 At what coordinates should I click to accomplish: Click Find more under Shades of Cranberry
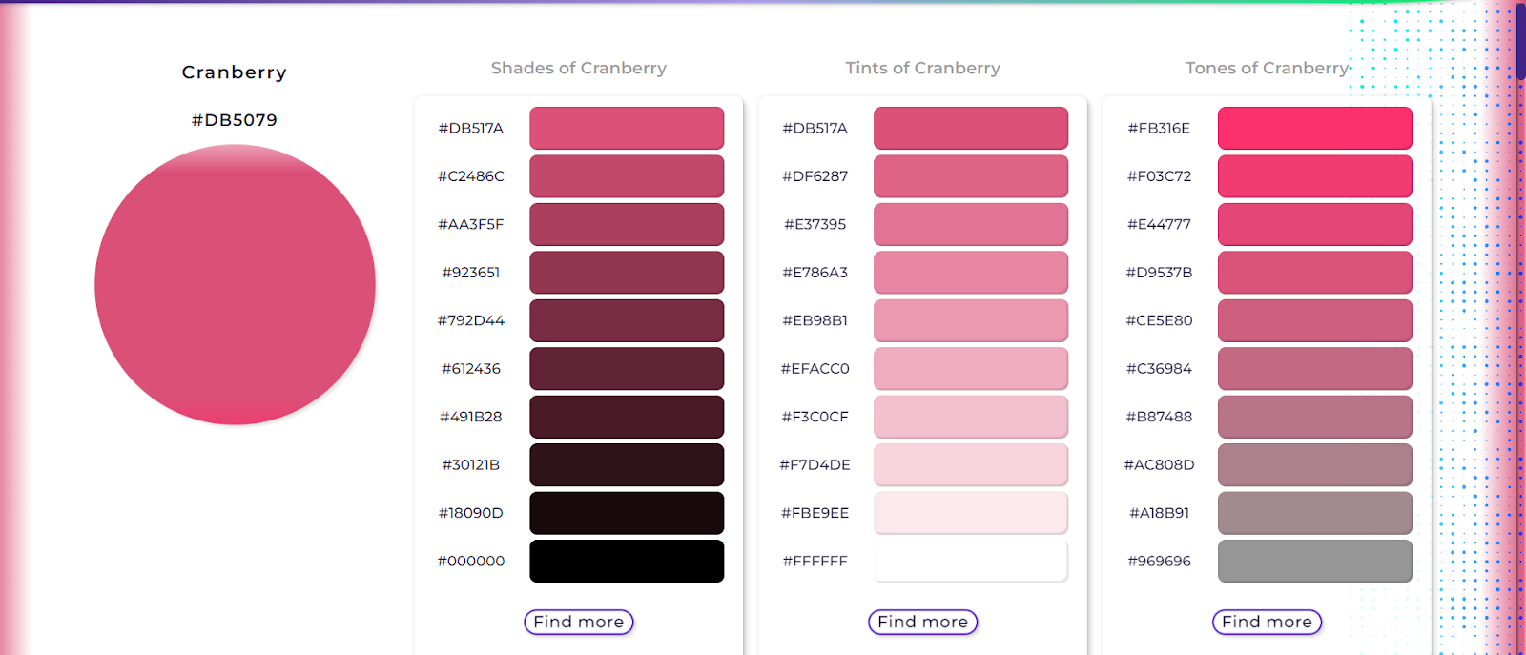coord(578,622)
